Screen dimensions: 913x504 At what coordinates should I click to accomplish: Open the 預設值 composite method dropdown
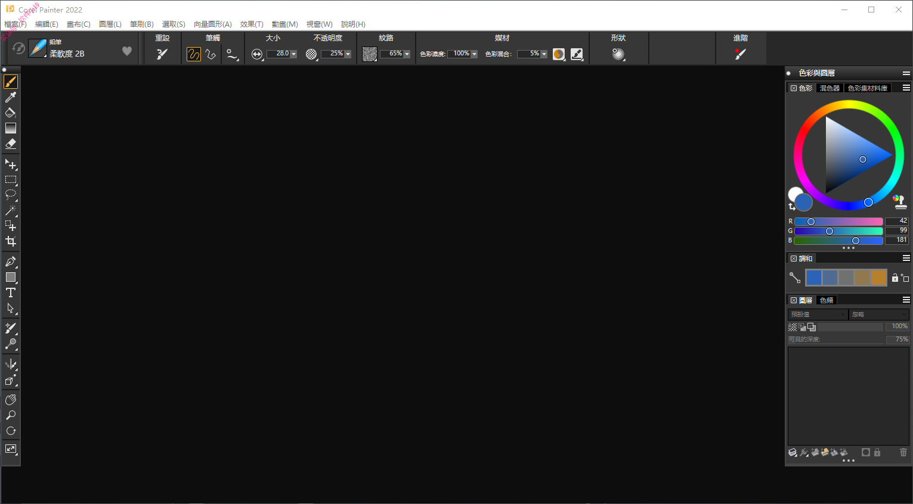[x=818, y=314]
